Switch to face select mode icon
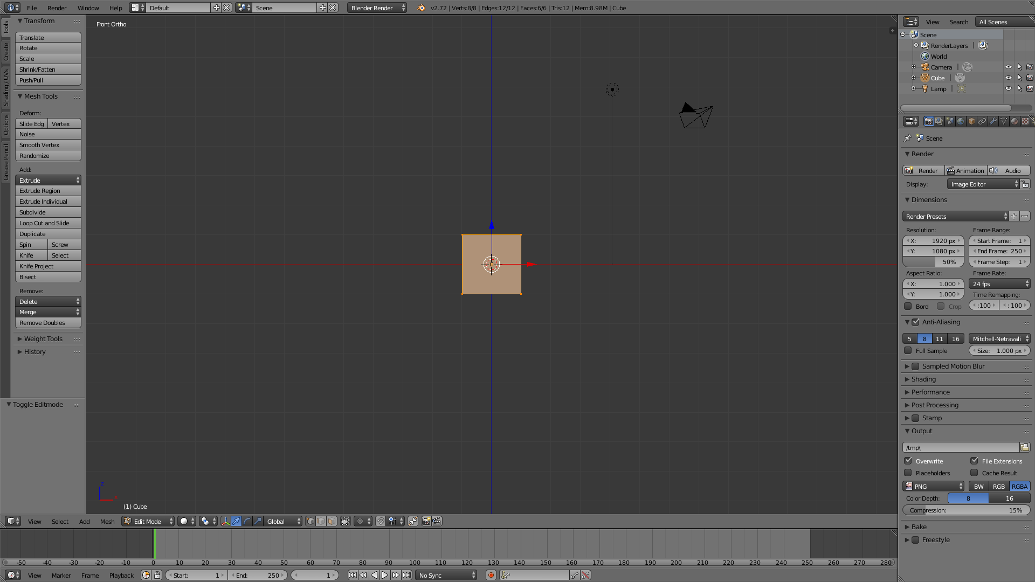1035x582 pixels. [x=332, y=521]
